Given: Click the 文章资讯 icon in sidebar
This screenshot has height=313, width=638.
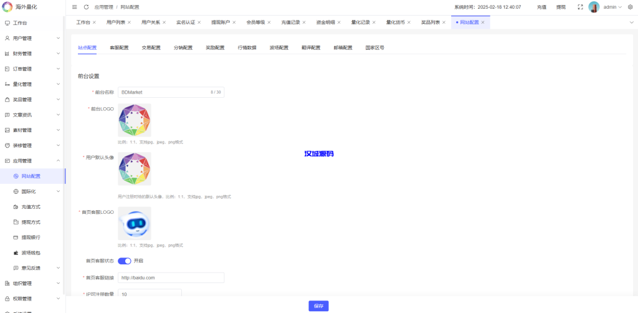Looking at the screenshot, I should click(7, 115).
